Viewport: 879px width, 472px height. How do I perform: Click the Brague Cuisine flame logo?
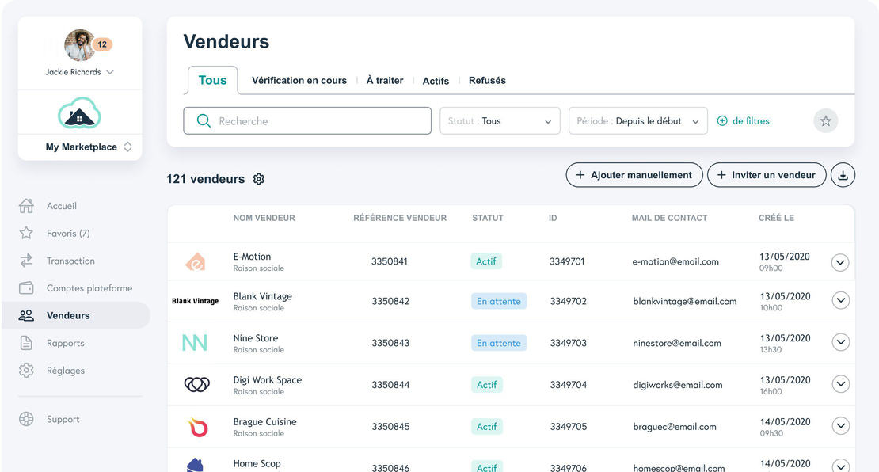click(x=197, y=427)
